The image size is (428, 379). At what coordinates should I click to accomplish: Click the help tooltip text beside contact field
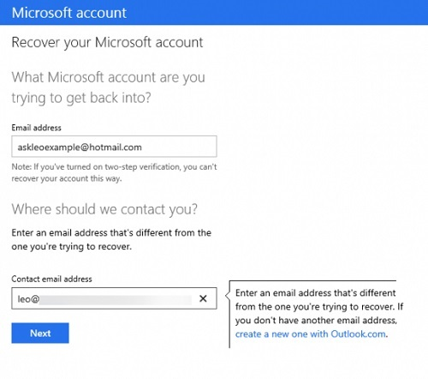click(x=319, y=314)
